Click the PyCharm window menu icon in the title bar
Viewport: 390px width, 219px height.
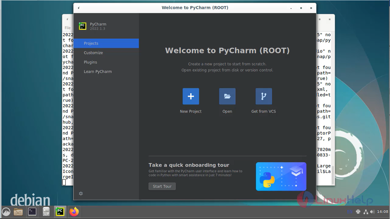point(79,8)
